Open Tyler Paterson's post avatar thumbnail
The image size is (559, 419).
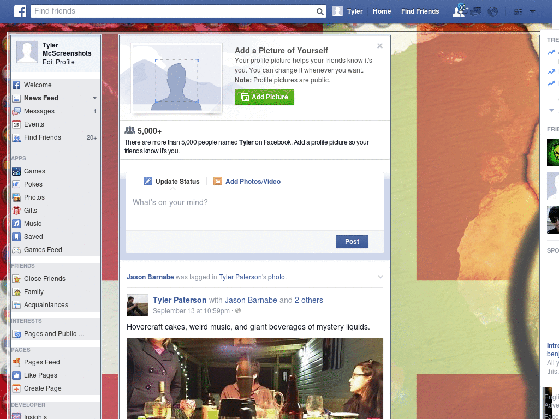(138, 305)
